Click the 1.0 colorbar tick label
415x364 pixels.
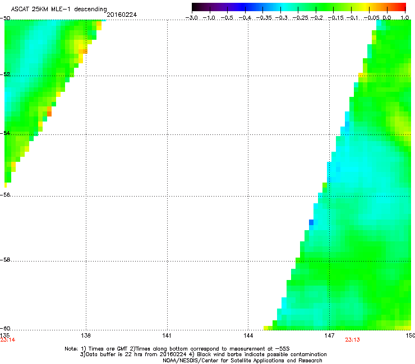(405, 18)
